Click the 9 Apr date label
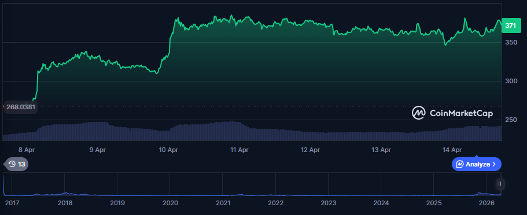Viewport: 527px width, 215px height. (x=97, y=150)
